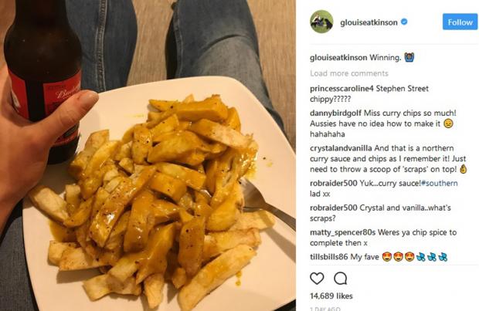Viewport: 479px width, 311px height.
Task: Follow the glouiseatkinson account
Action: [x=460, y=22]
